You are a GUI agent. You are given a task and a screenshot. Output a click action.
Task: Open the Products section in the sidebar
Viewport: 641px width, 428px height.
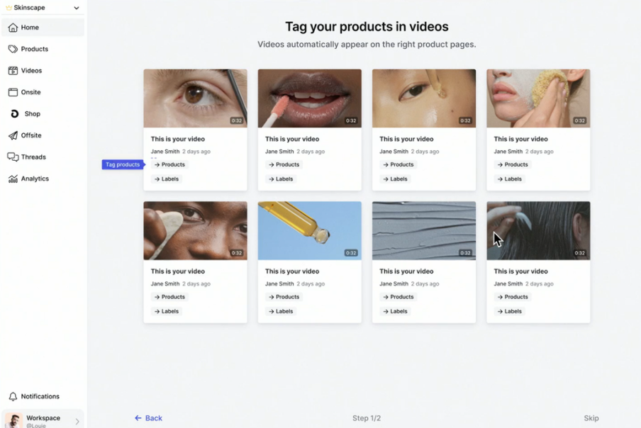tap(34, 48)
